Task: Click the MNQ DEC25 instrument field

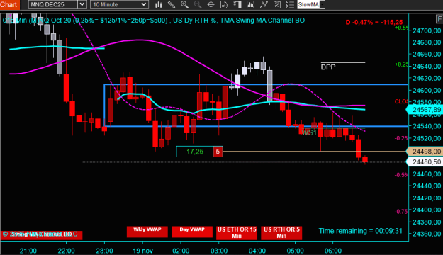Action: coord(53,4)
